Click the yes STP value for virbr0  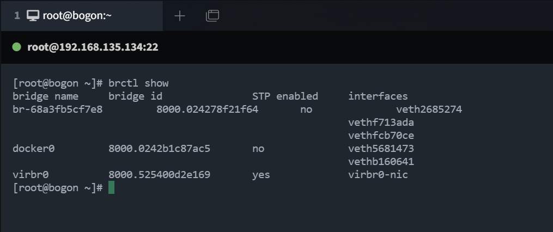[x=261, y=174]
